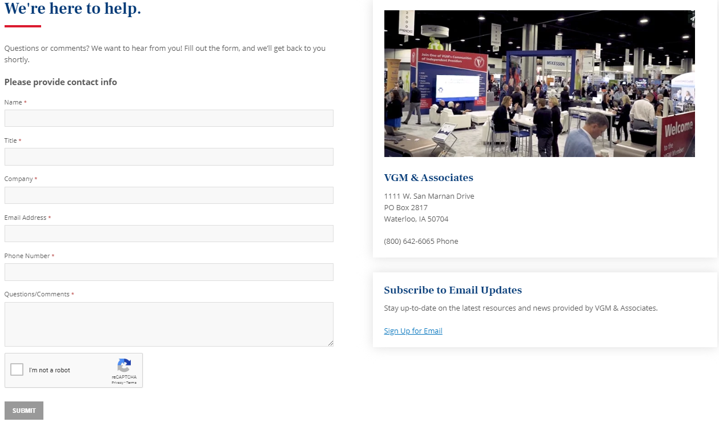Focus the Name input field
The width and height of the screenshot is (719, 422).
click(x=168, y=118)
